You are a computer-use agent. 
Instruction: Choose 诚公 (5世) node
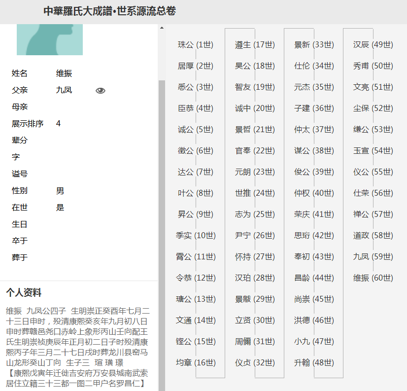pyautogui.click(x=196, y=129)
